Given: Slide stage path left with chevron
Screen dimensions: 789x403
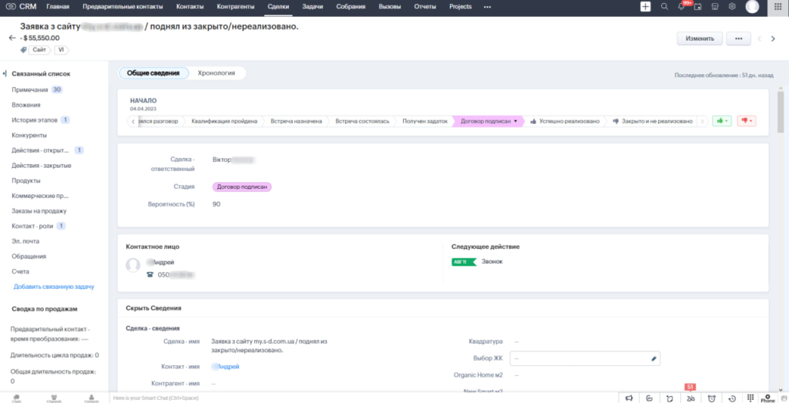Looking at the screenshot, I should click(133, 121).
